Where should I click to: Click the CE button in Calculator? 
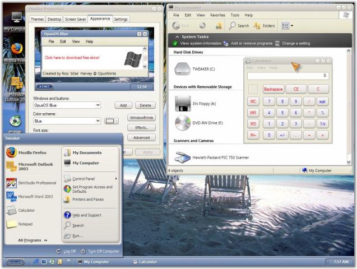295,89
